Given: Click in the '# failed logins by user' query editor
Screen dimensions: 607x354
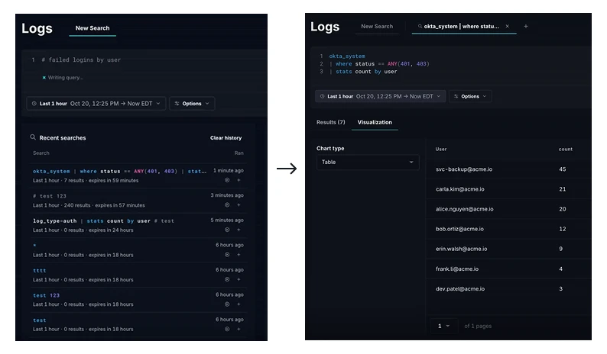Looking at the screenshot, I should (81, 60).
